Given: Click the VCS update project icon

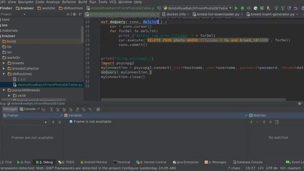Looking at the screenshot, I should click(276, 8).
